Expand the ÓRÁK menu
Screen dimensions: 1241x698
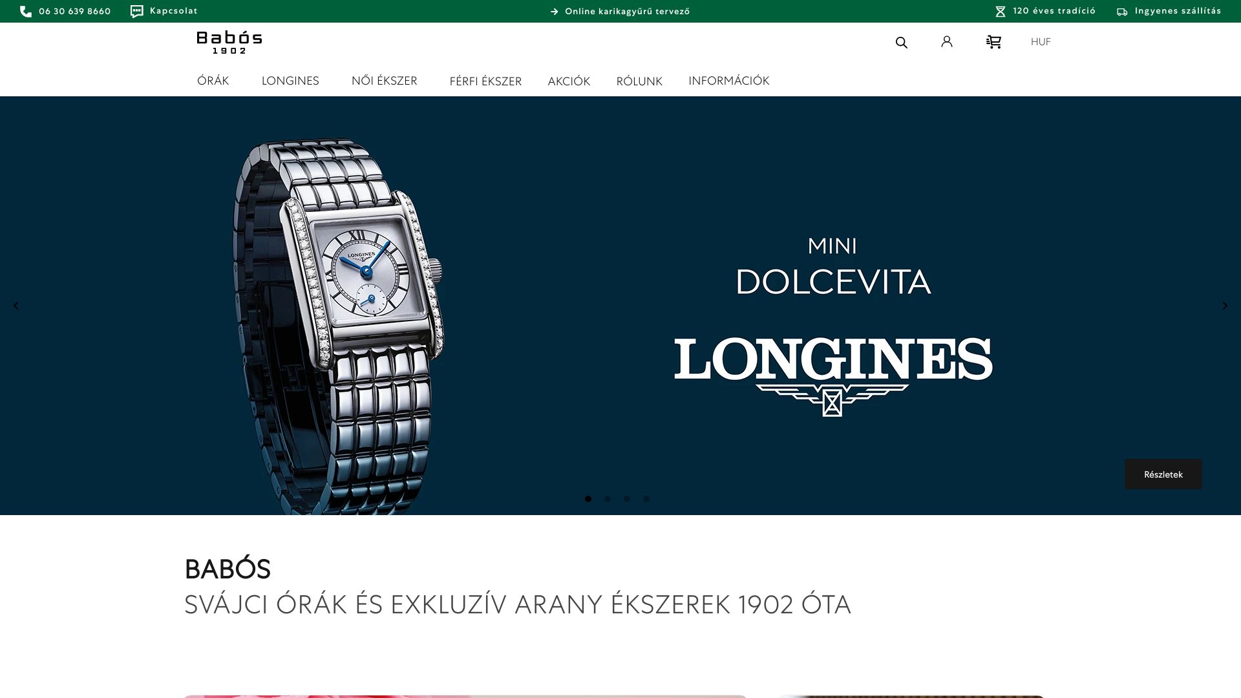(213, 81)
